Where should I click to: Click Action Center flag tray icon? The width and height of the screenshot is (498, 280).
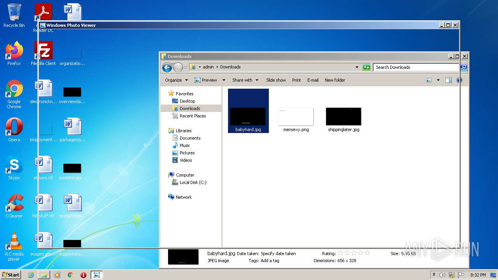click(461, 275)
